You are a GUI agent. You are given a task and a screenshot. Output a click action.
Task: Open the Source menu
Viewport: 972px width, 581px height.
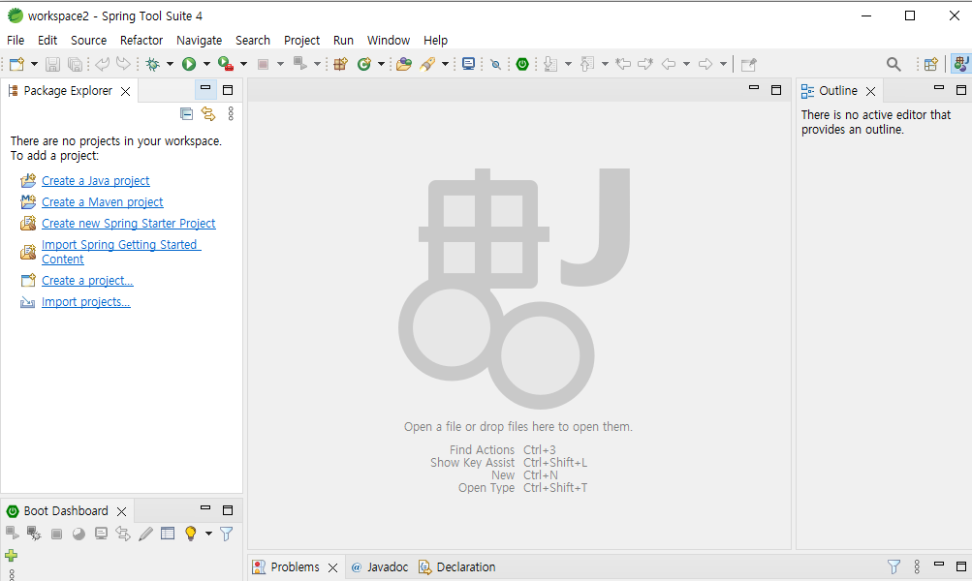(88, 41)
